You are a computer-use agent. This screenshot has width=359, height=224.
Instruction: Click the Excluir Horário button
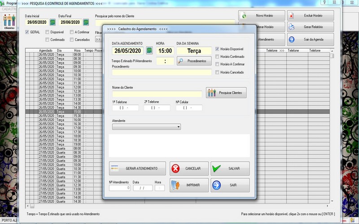311,15
